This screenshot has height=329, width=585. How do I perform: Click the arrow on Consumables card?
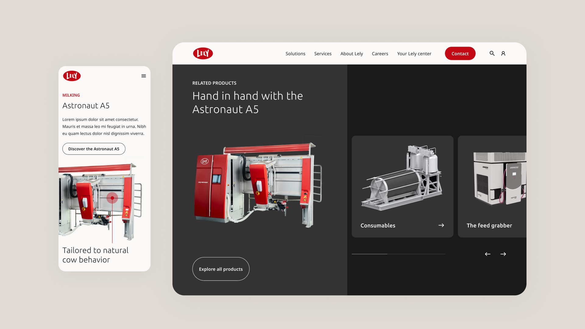[x=441, y=225]
